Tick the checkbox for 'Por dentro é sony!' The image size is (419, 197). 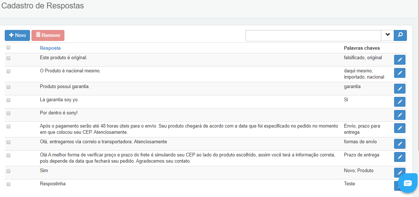point(8,113)
